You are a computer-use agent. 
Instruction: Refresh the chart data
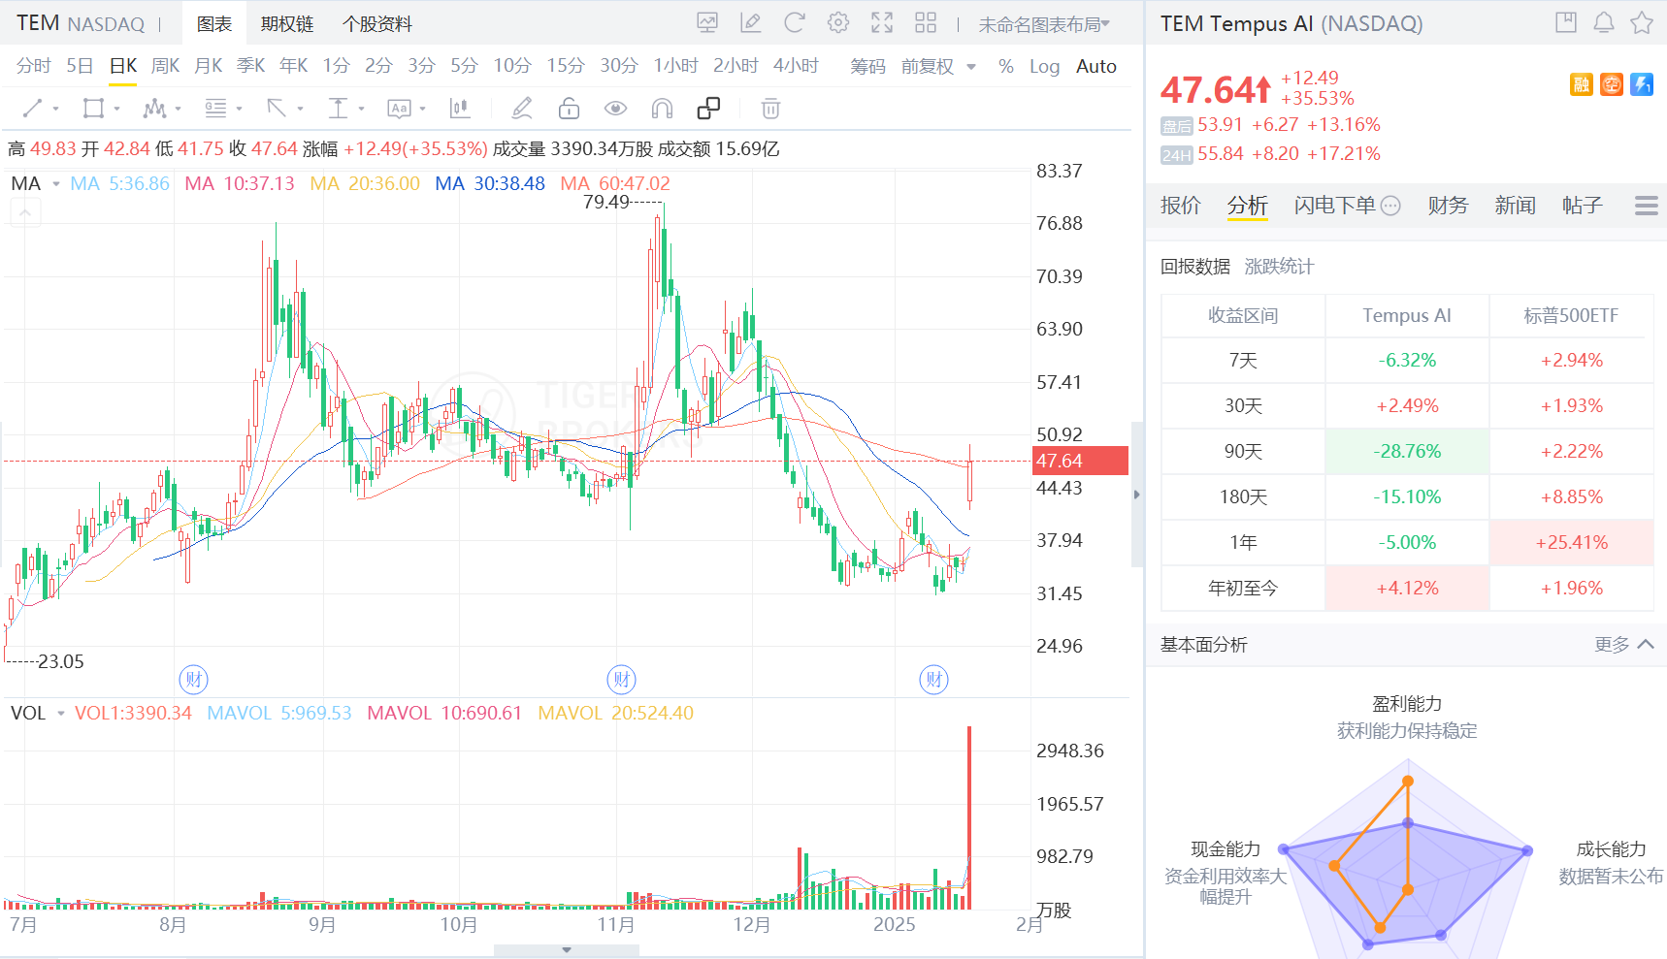[x=795, y=23]
